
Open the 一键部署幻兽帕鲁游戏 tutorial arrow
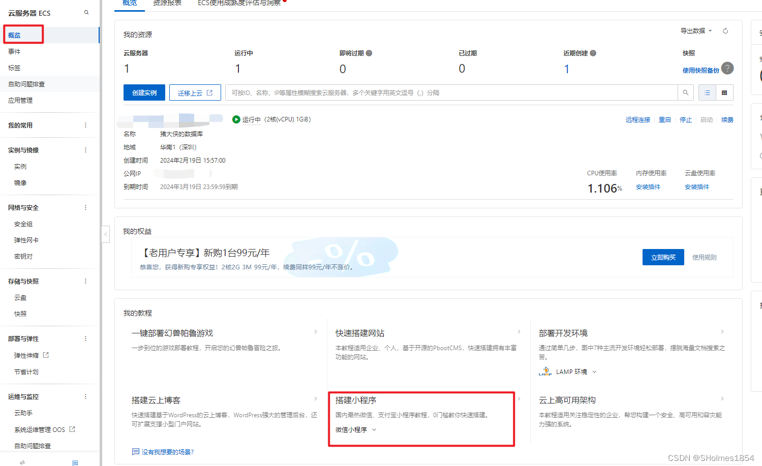(x=316, y=332)
